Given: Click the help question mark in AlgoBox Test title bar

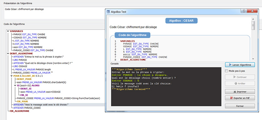Looking at the screenshot, I should pos(244,11).
